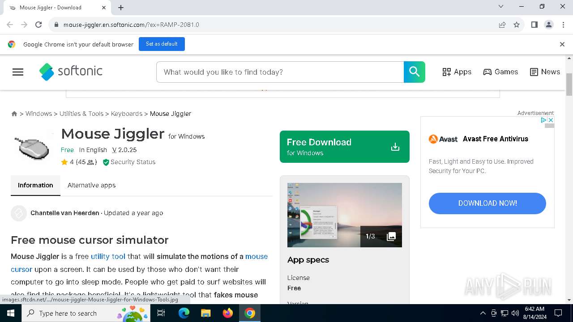The image size is (573, 322).
Task: Set Chrome as default browser
Action: (162, 44)
